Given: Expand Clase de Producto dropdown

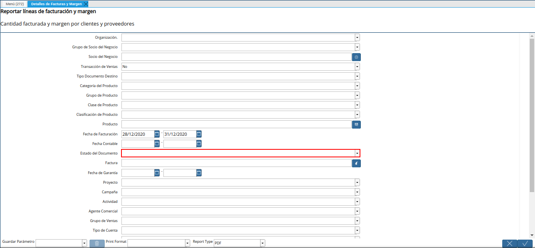Looking at the screenshot, I should click(357, 105).
